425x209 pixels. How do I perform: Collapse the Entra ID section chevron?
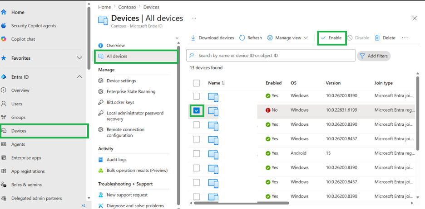coord(79,77)
